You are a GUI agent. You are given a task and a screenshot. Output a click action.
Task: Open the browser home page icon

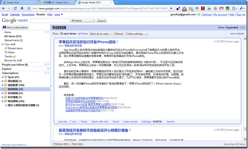22,8
